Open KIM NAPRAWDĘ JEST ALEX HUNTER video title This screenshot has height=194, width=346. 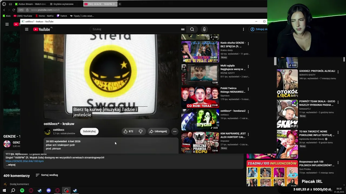coord(233,135)
